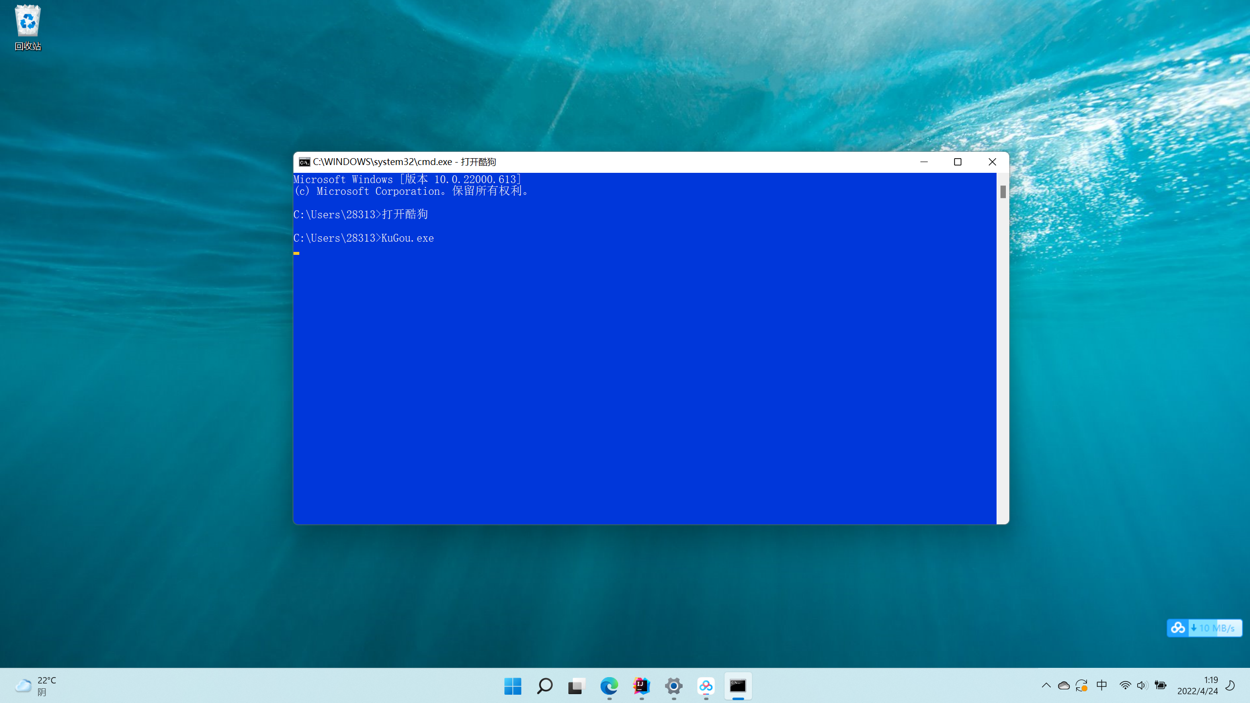This screenshot has width=1250, height=703.
Task: Click the KuGou.exe command text
Action: [x=407, y=238]
